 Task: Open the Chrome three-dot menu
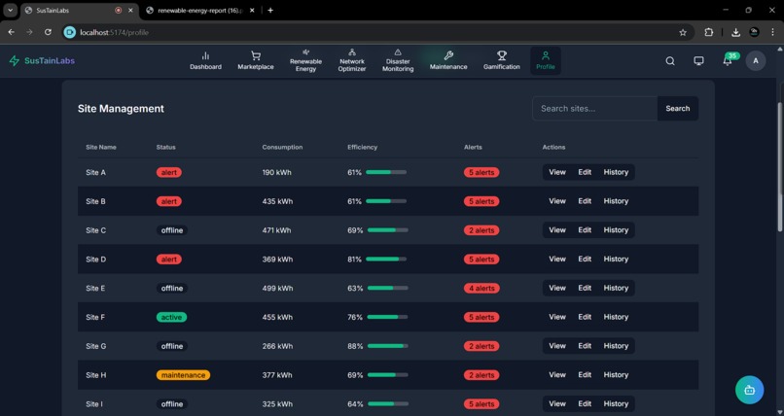point(772,32)
